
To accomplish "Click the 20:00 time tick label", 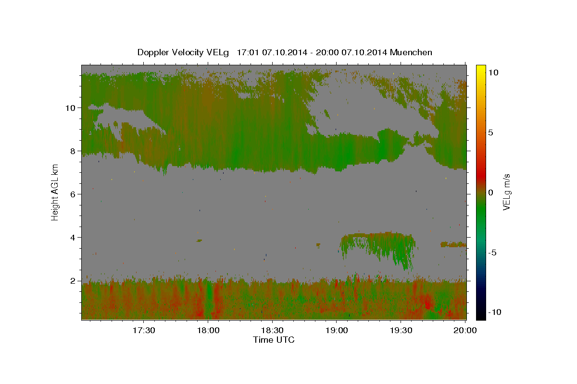I will (x=465, y=330).
